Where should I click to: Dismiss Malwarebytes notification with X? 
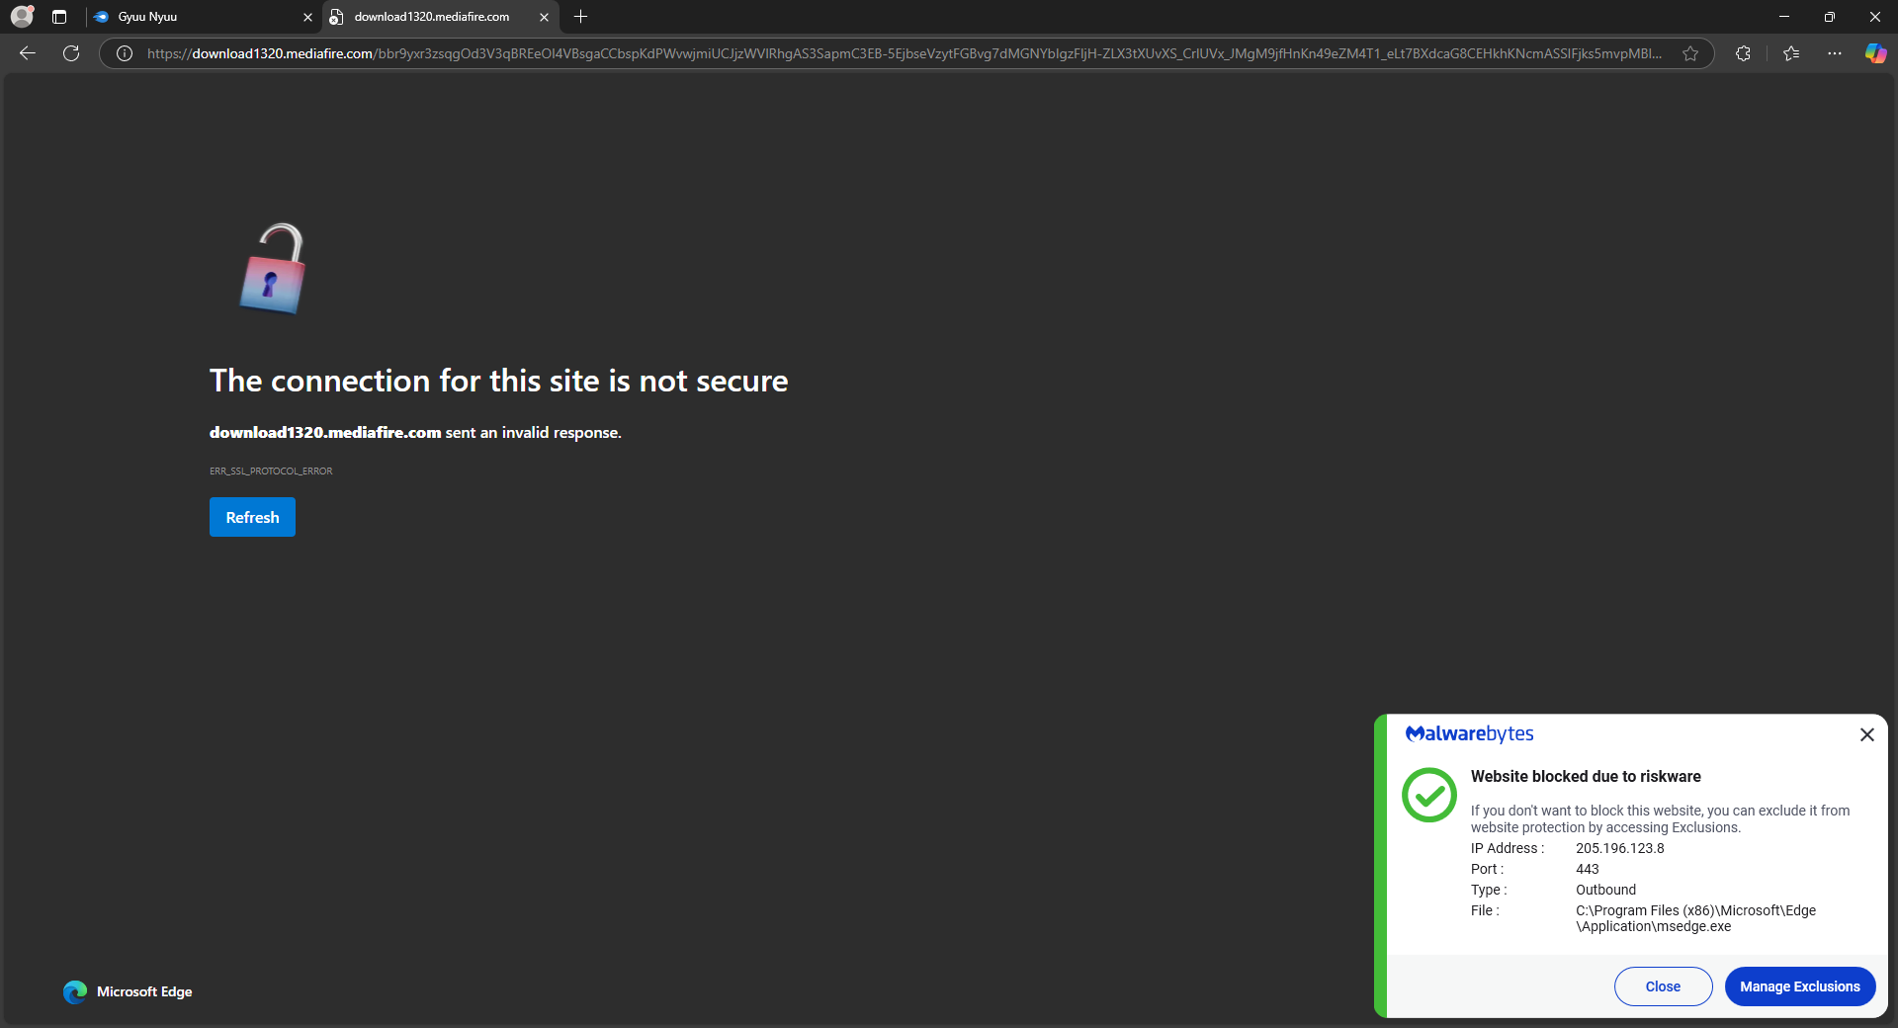[1866, 734]
